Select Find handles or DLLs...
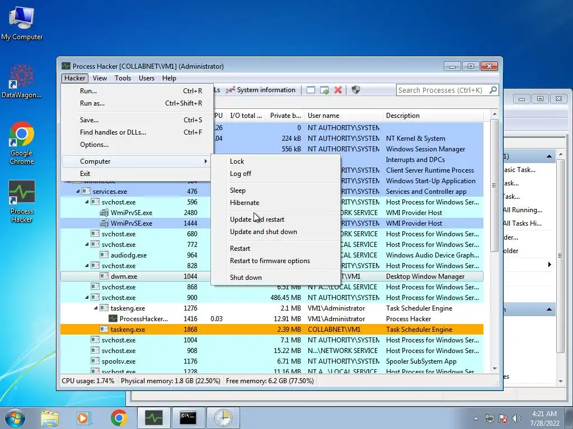 click(138, 132)
